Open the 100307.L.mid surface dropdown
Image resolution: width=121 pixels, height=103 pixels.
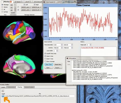26,7
